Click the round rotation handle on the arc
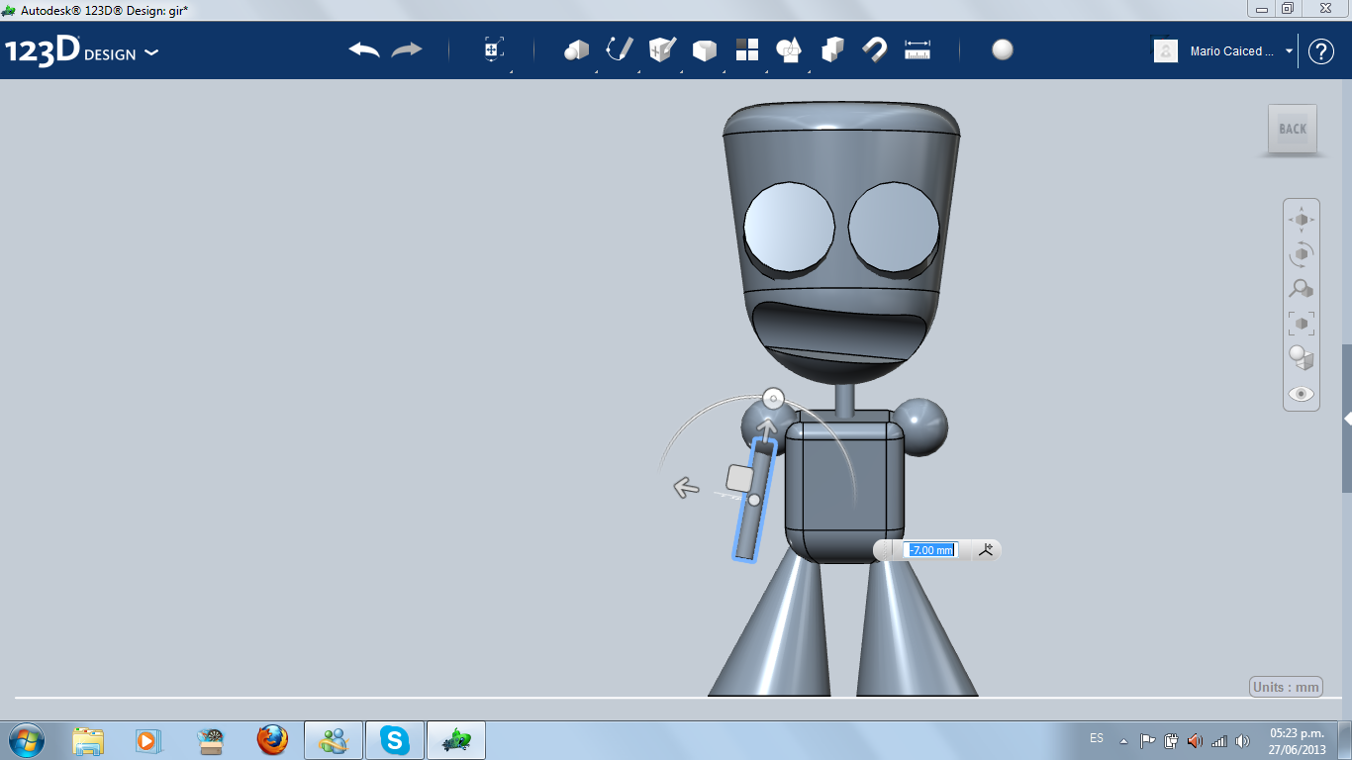 pos(773,399)
